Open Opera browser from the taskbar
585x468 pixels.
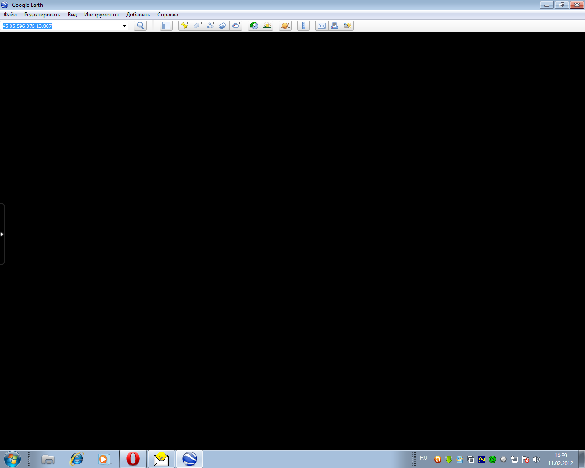133,459
